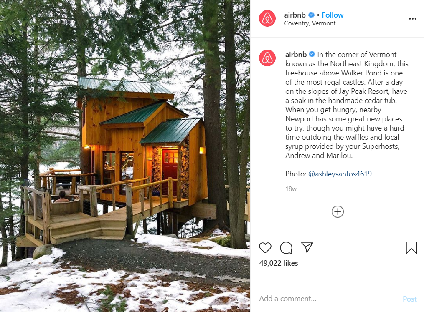Open airbnb username in the caption
Viewport: 424px width, 312px height.
point(296,55)
